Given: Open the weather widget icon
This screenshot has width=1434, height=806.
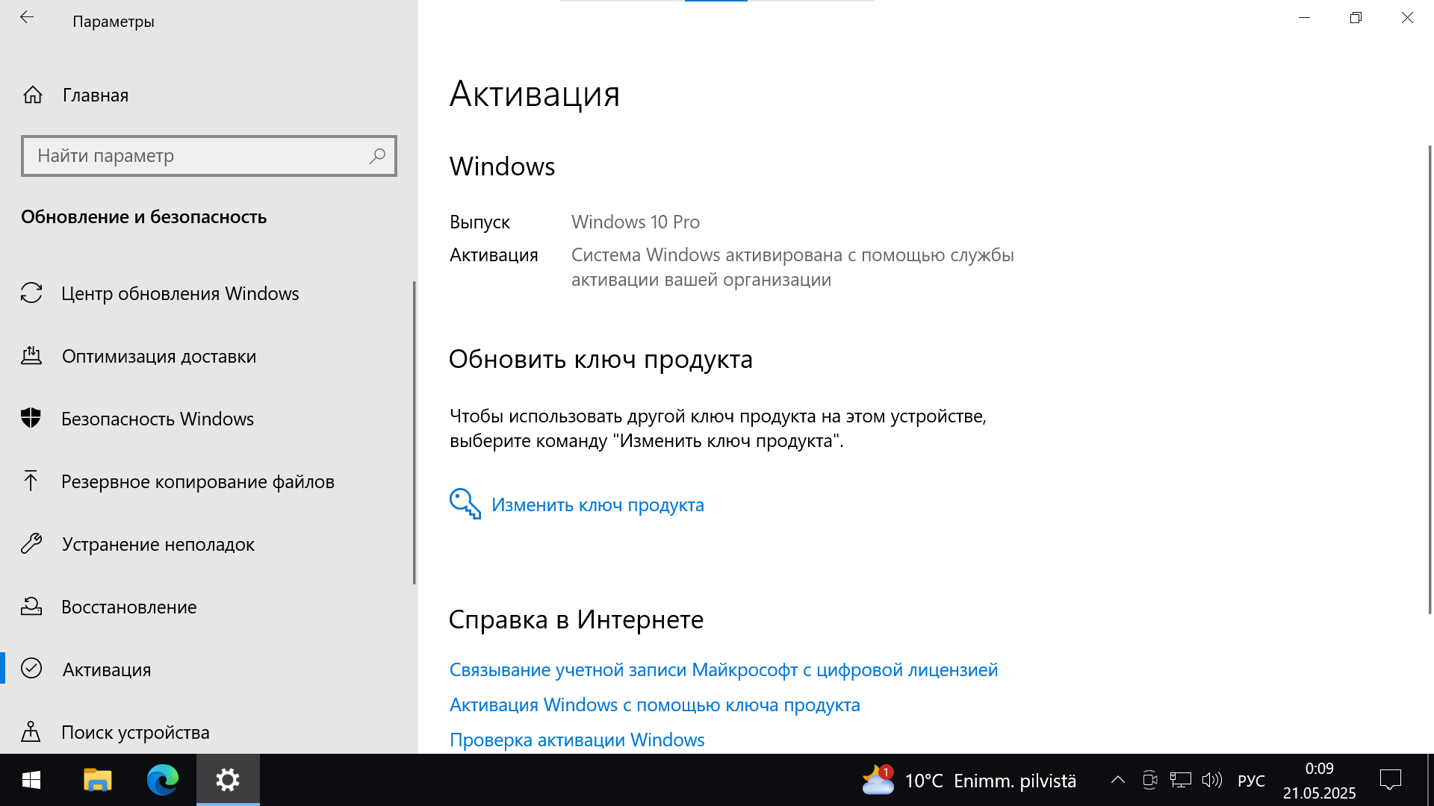Looking at the screenshot, I should point(878,780).
